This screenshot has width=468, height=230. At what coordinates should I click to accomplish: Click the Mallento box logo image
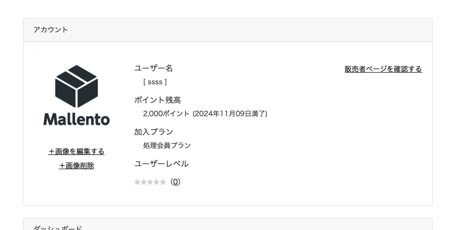(77, 86)
